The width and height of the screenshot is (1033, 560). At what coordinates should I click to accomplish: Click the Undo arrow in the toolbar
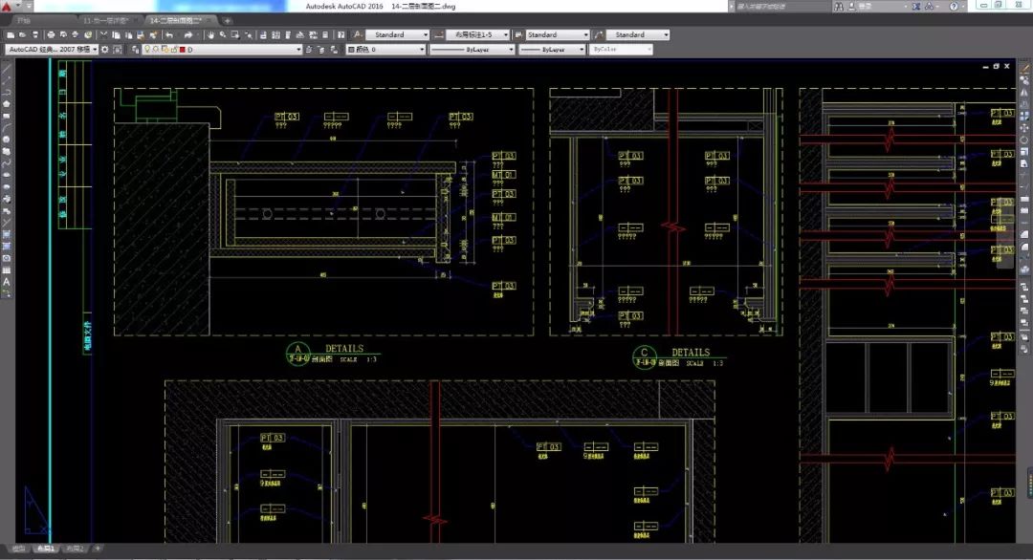[x=169, y=35]
